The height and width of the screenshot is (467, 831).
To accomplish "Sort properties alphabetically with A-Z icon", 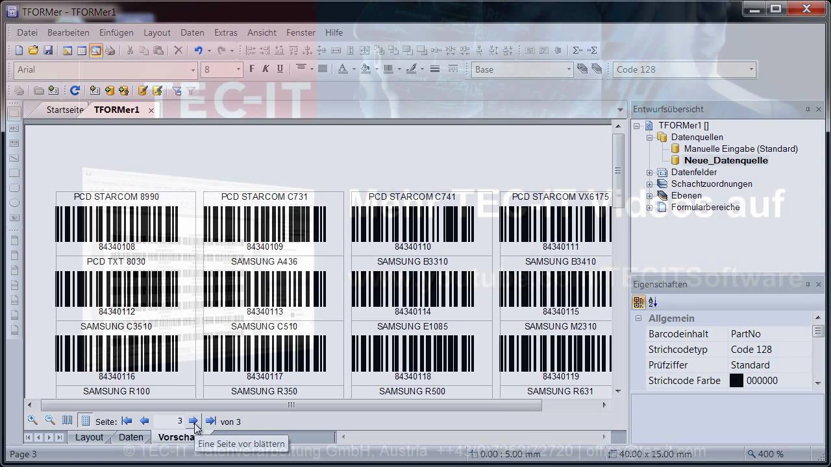I will 653,302.
